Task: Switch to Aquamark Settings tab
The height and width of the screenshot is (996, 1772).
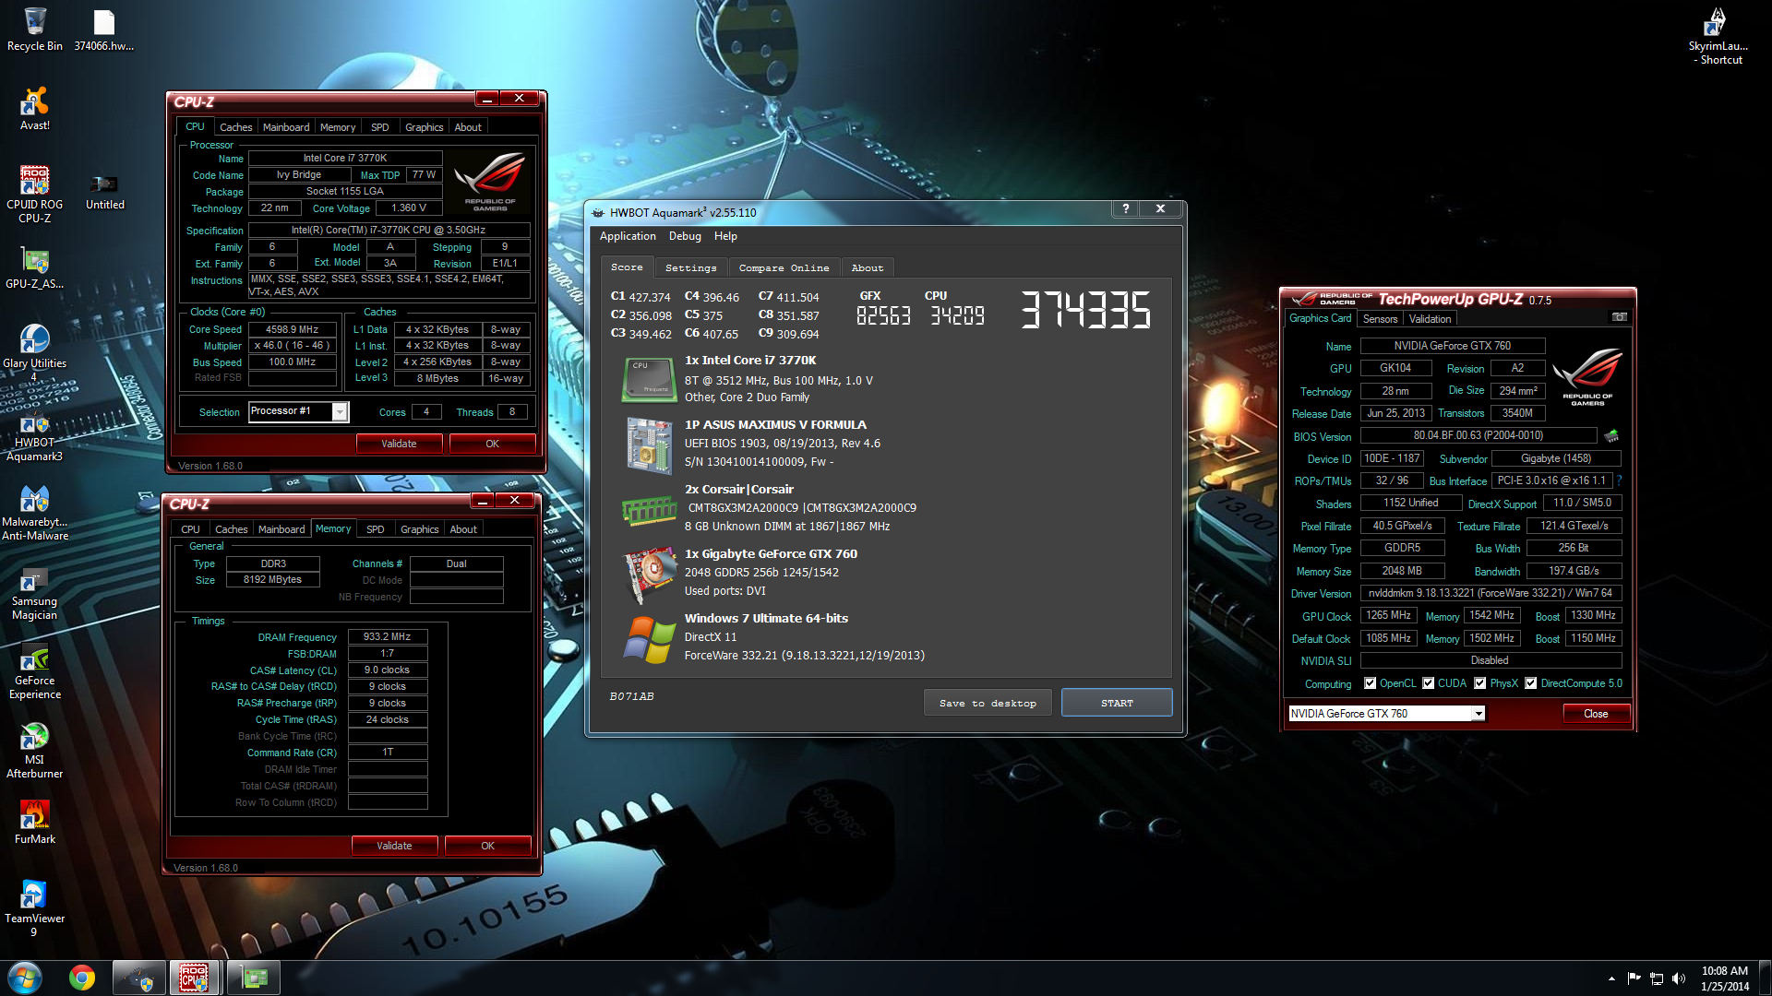Action: [690, 267]
